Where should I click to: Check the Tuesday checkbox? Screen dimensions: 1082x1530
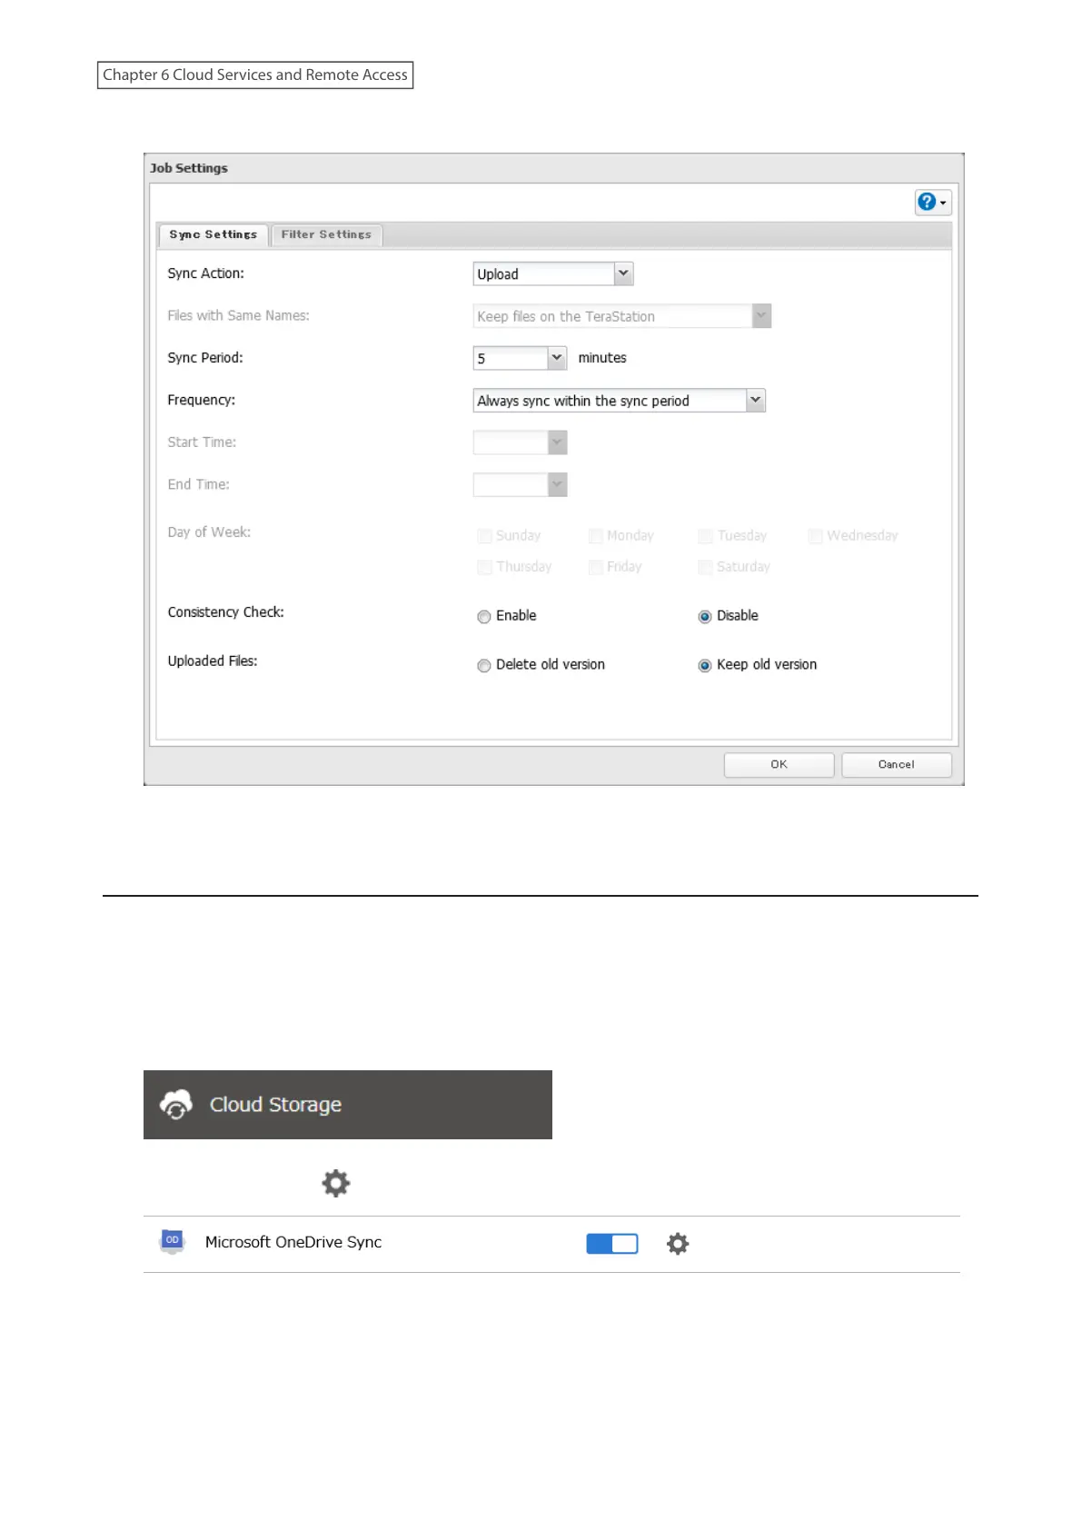pyautogui.click(x=705, y=536)
